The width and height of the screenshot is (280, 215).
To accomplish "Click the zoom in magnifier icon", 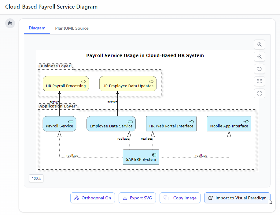I will [x=260, y=44].
